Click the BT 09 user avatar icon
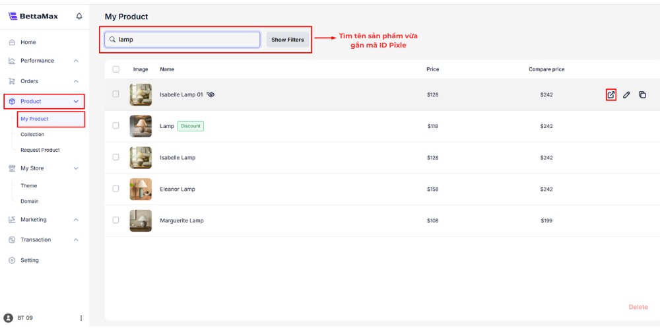This screenshot has height=330, width=660. coord(9,318)
